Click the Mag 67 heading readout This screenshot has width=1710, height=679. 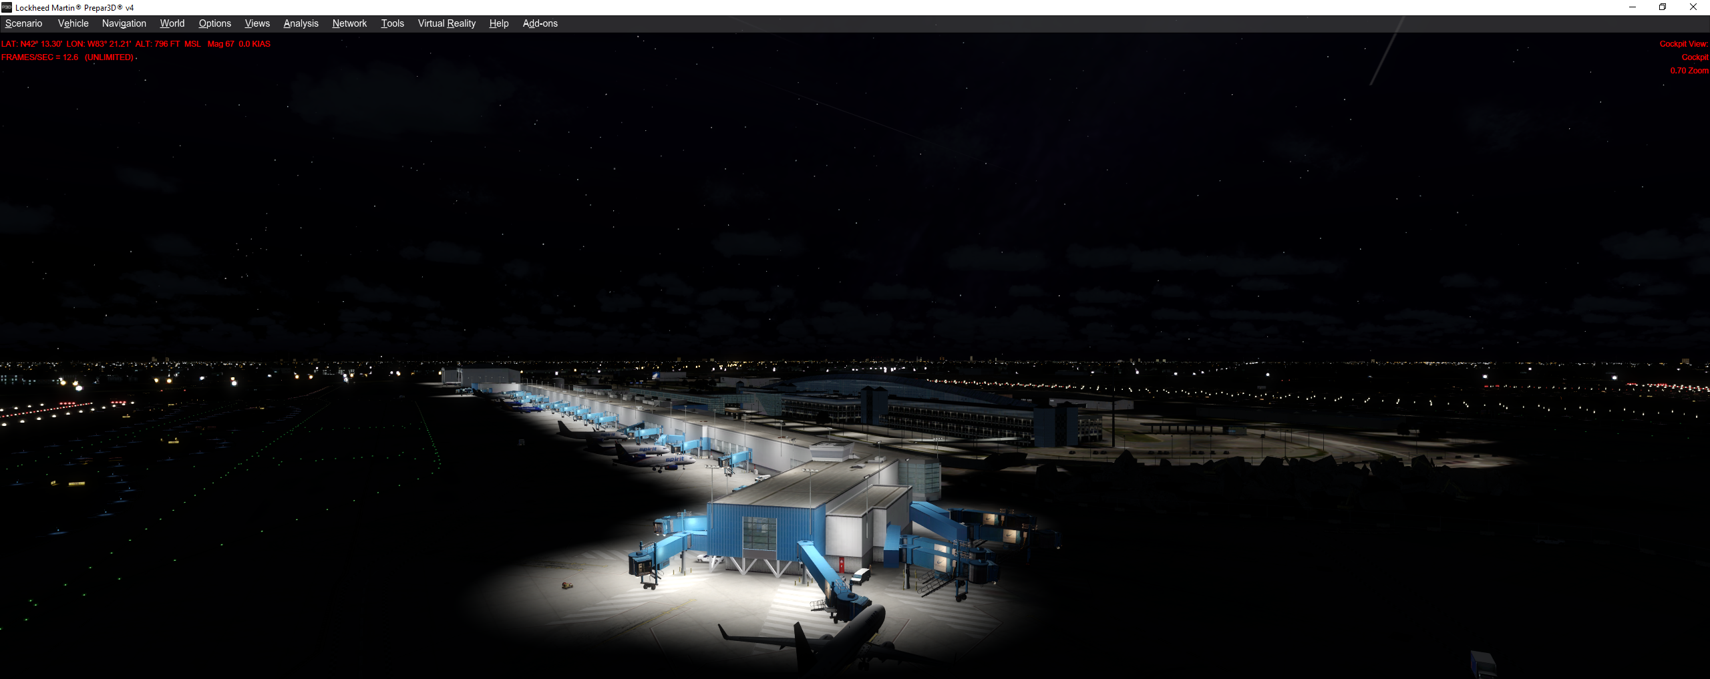(220, 44)
